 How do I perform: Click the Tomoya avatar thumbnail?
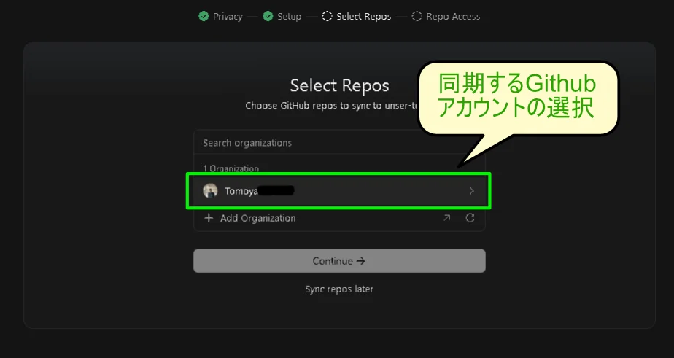210,191
